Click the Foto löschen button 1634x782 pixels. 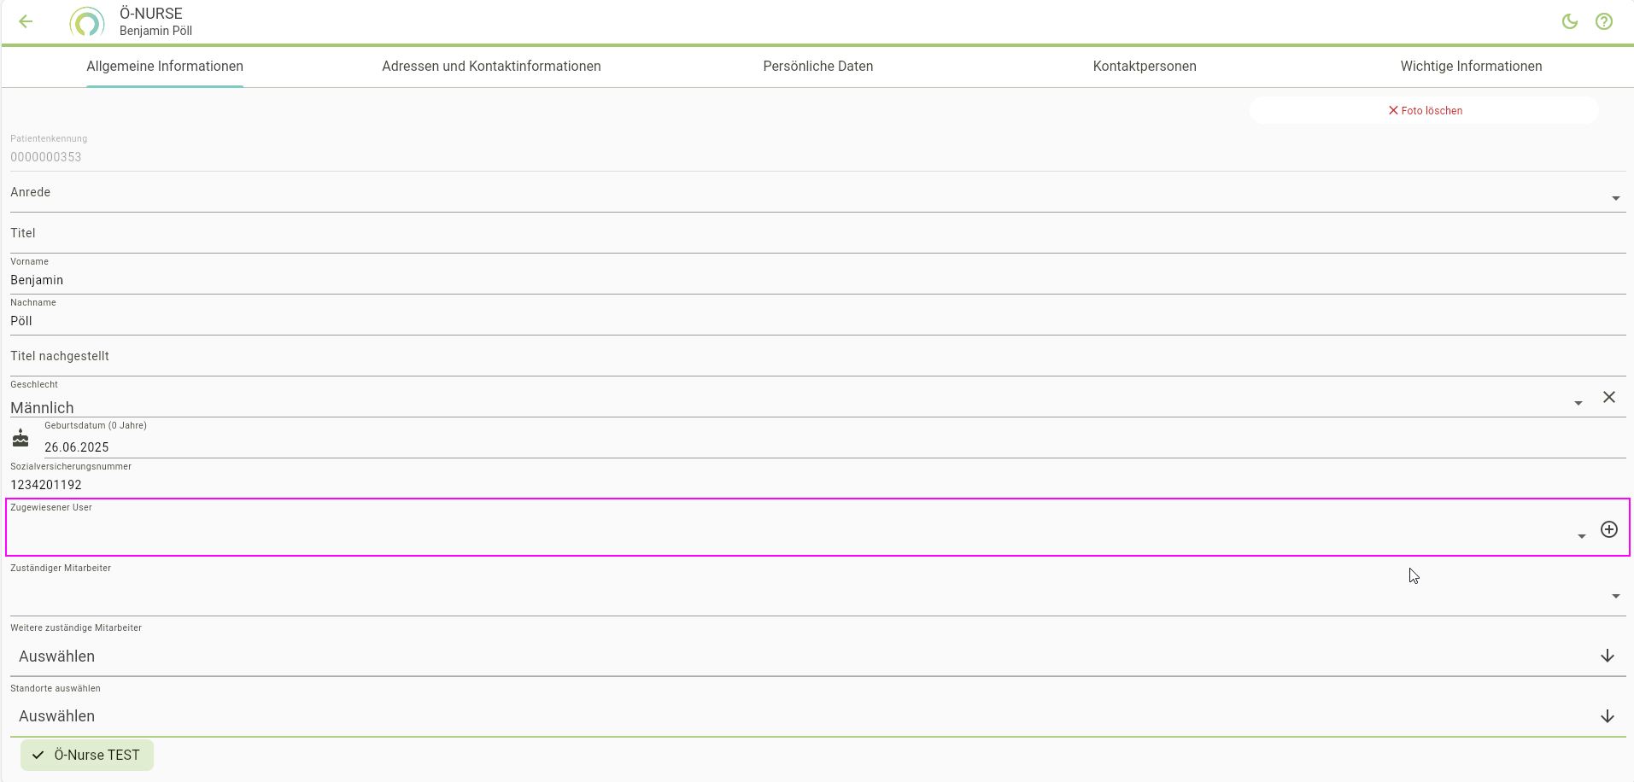tap(1424, 110)
